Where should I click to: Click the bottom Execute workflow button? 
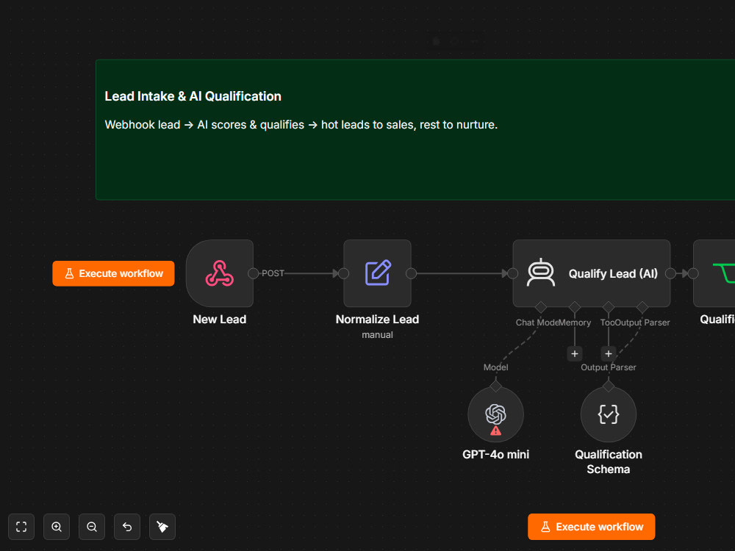pos(591,527)
